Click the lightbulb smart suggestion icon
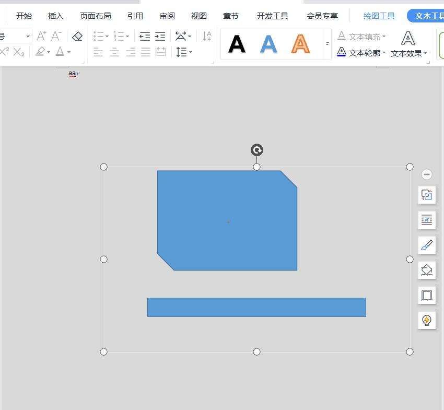The image size is (444, 410). pyautogui.click(x=427, y=320)
